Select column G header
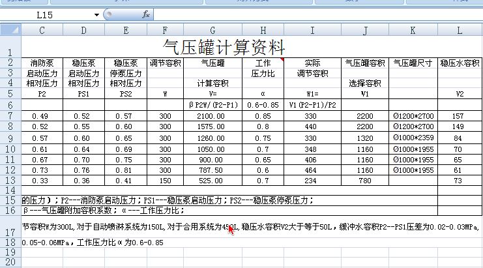The height and width of the screenshot is (268, 483). tap(212, 30)
